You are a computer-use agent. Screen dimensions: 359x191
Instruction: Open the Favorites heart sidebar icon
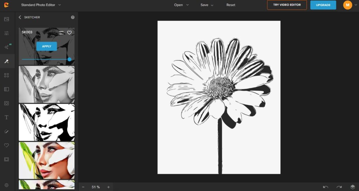(x=6, y=145)
